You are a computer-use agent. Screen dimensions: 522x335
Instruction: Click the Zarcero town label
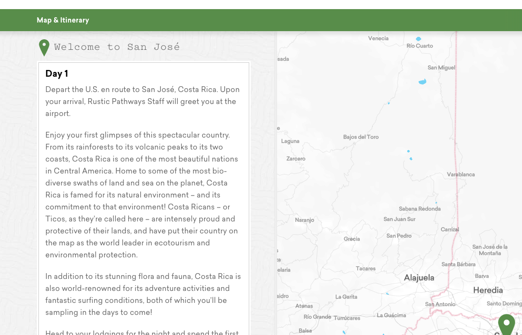pyautogui.click(x=296, y=159)
